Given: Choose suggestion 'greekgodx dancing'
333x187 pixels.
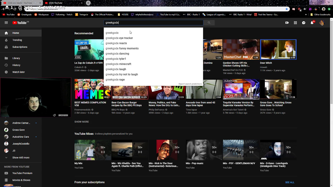Looking at the screenshot, I should coord(153,54).
